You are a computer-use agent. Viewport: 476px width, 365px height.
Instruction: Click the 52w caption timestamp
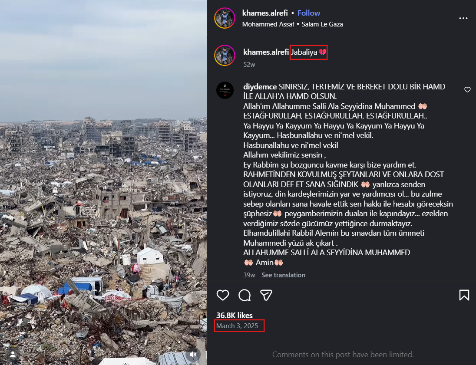tap(249, 65)
